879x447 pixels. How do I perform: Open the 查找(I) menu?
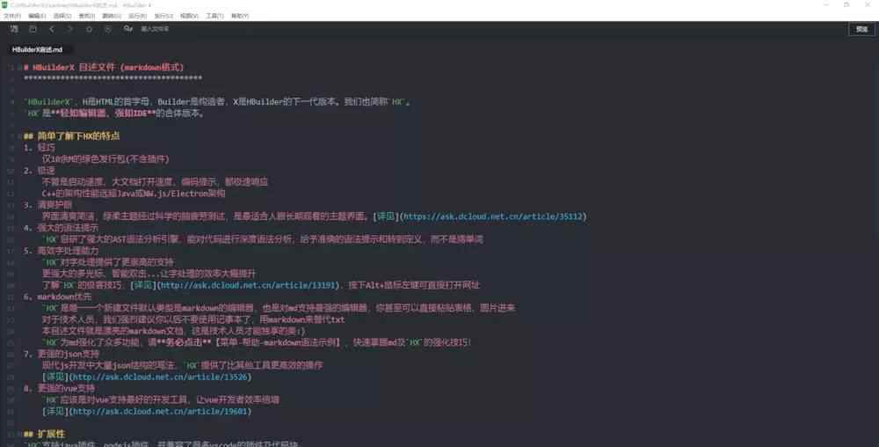86,16
